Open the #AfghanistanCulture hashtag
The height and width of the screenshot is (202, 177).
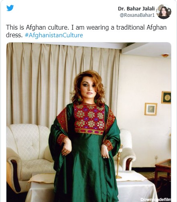54,35
